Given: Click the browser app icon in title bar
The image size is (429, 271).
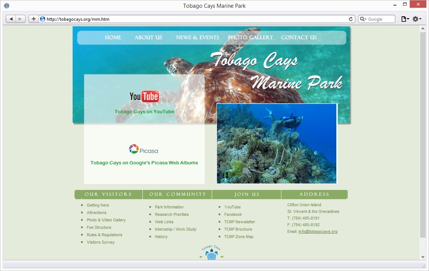Looking at the screenshot, I should [7, 6].
